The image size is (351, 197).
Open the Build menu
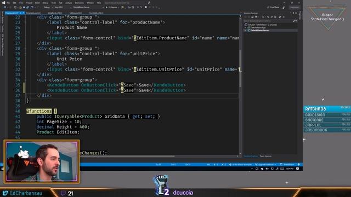coord(37,3)
